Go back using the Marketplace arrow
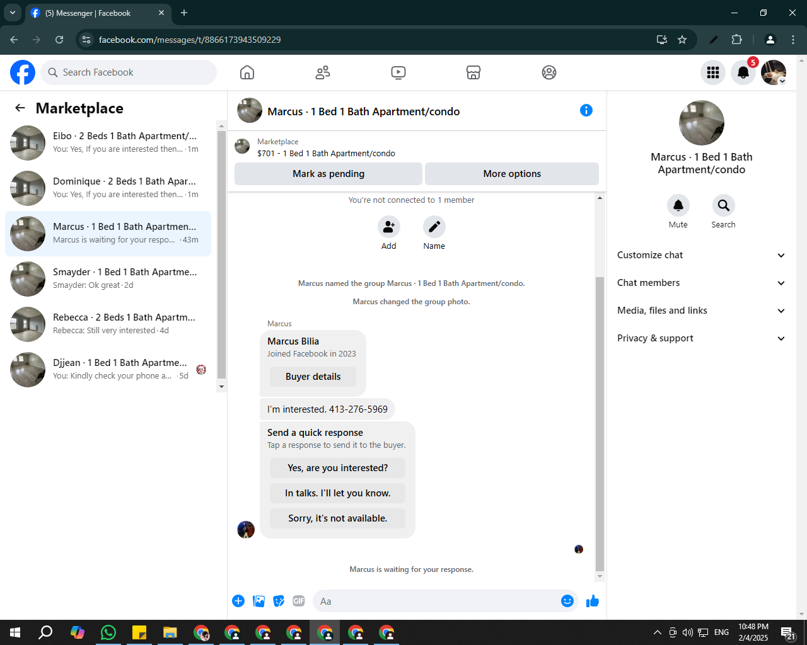The image size is (807, 645). point(20,108)
